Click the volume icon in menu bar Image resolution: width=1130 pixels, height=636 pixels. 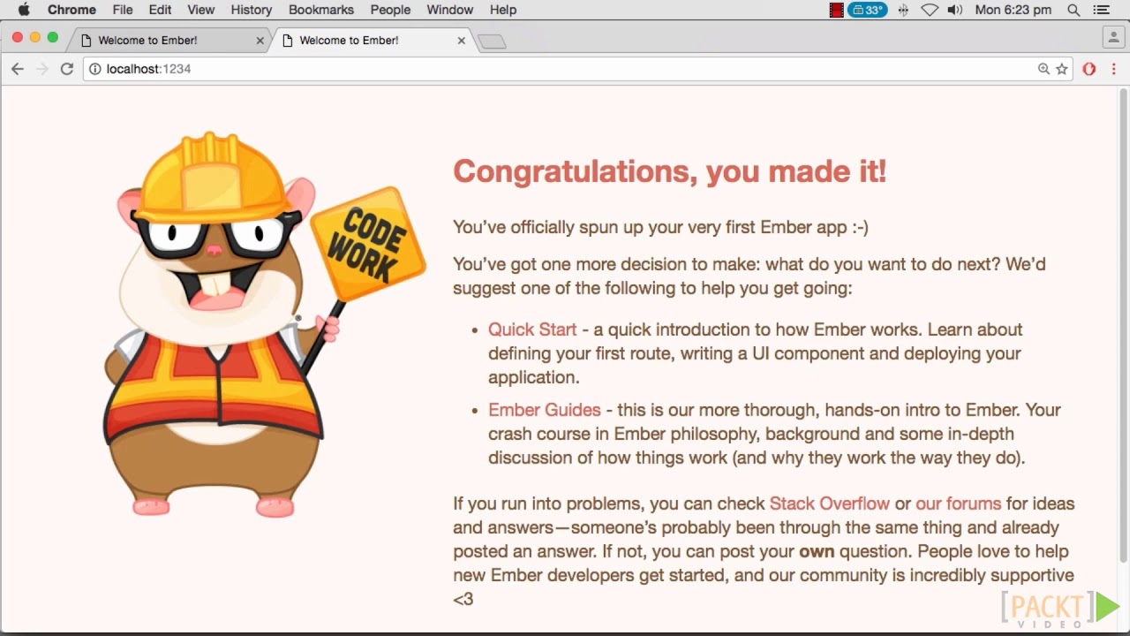(x=954, y=10)
